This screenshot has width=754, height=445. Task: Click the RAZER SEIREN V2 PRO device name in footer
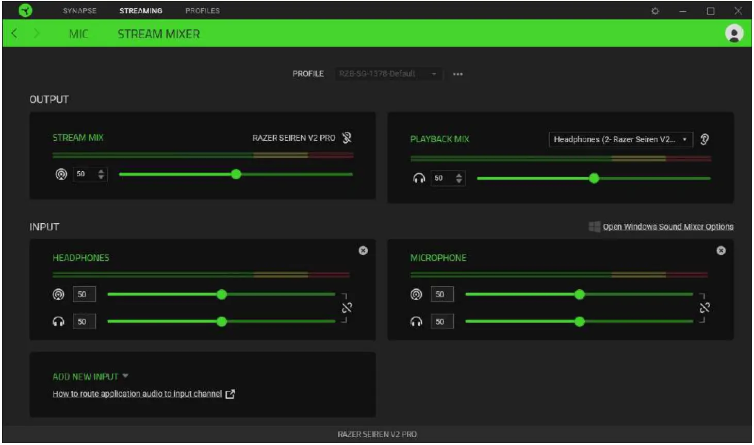377,435
